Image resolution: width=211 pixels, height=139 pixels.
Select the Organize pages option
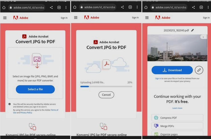click(177, 134)
